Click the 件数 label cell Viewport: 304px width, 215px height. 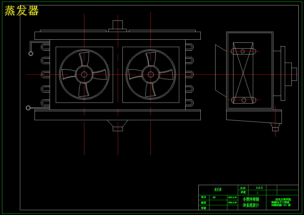[243, 192]
